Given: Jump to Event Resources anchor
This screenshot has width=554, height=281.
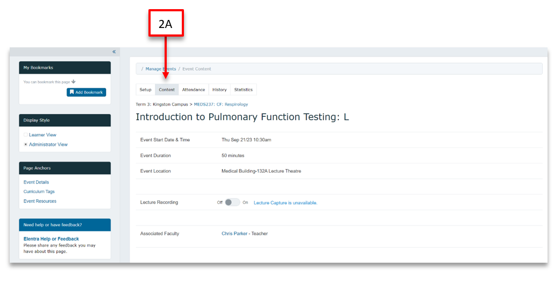Looking at the screenshot, I should (40, 201).
